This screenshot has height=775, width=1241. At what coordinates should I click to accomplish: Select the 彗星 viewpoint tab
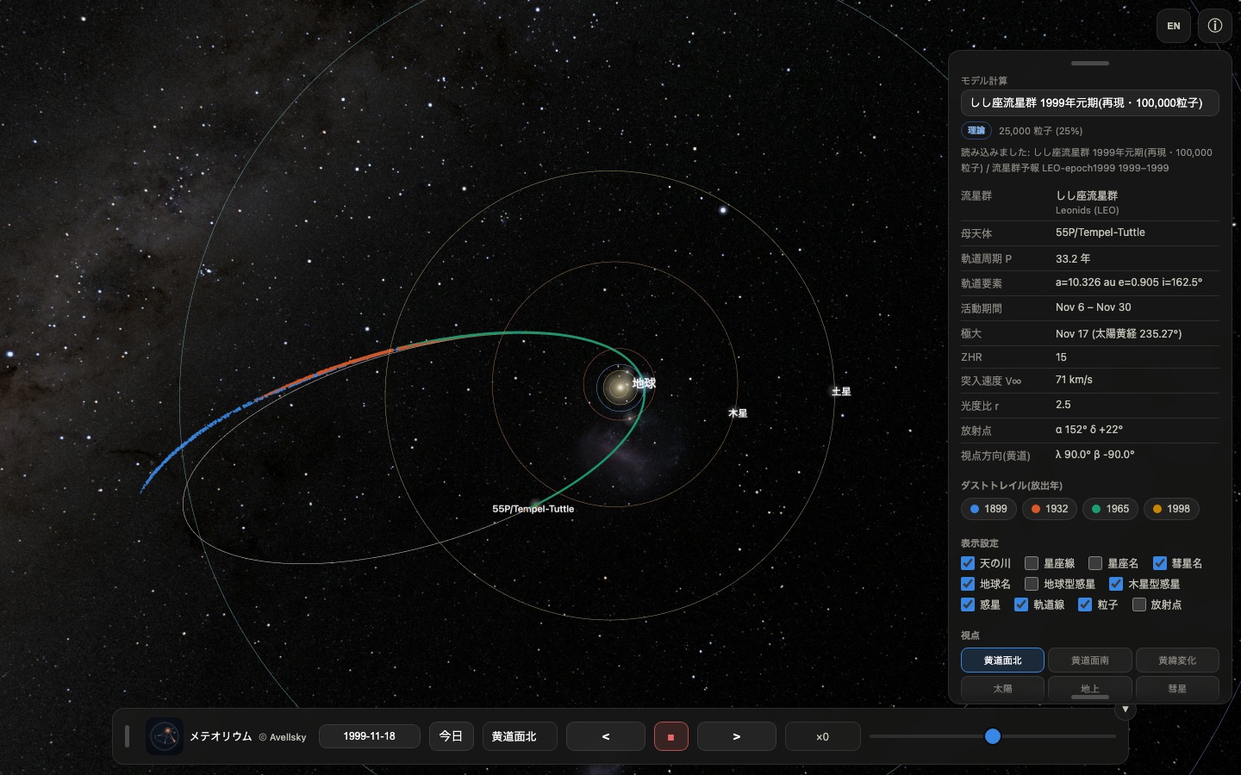[x=1177, y=689]
